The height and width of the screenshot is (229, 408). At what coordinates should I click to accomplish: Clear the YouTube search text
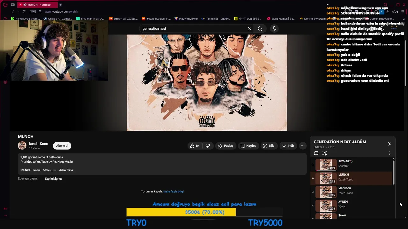click(250, 29)
